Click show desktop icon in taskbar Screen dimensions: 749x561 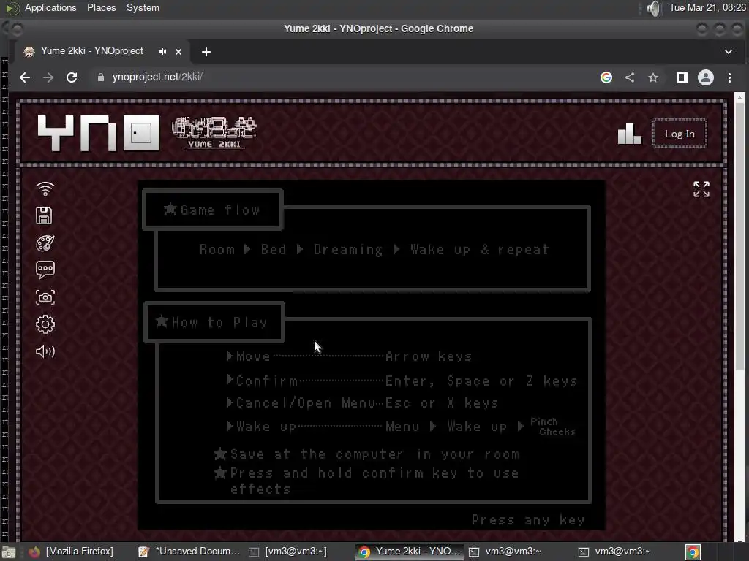(9, 552)
